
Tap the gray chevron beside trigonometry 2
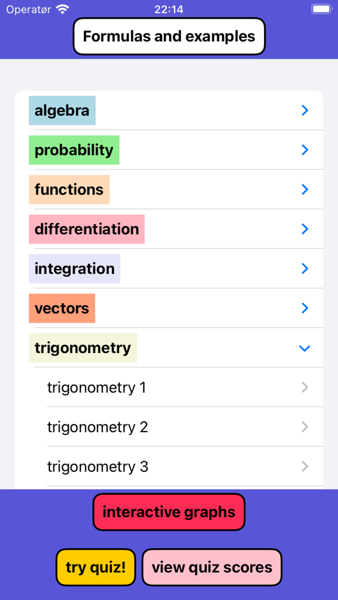(x=305, y=427)
